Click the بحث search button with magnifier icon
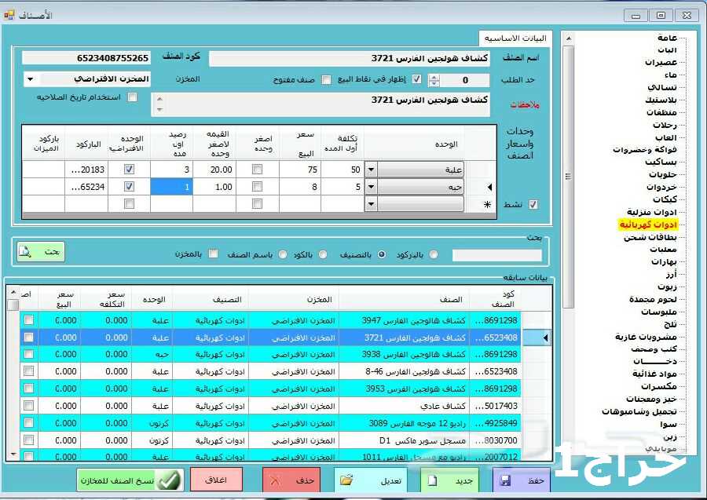This screenshot has width=707, height=500. click(x=41, y=251)
